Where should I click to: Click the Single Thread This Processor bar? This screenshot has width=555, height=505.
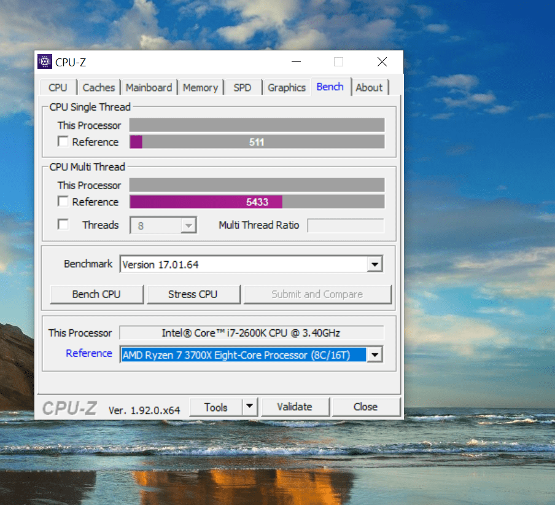point(257,125)
